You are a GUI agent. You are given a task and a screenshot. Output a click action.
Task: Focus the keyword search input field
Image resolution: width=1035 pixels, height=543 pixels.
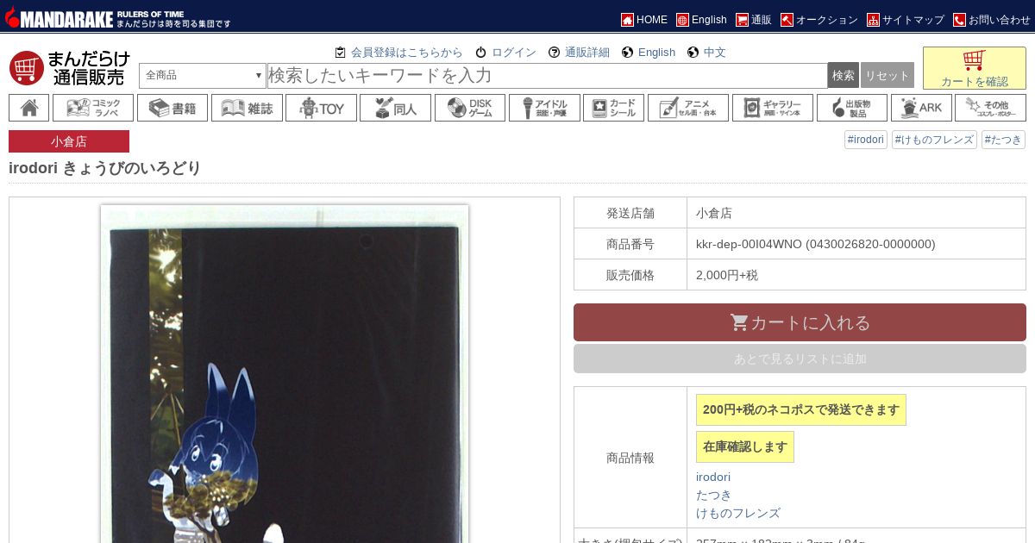pos(547,75)
